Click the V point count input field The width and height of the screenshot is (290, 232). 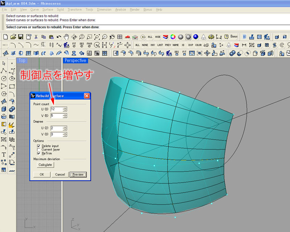(57, 116)
